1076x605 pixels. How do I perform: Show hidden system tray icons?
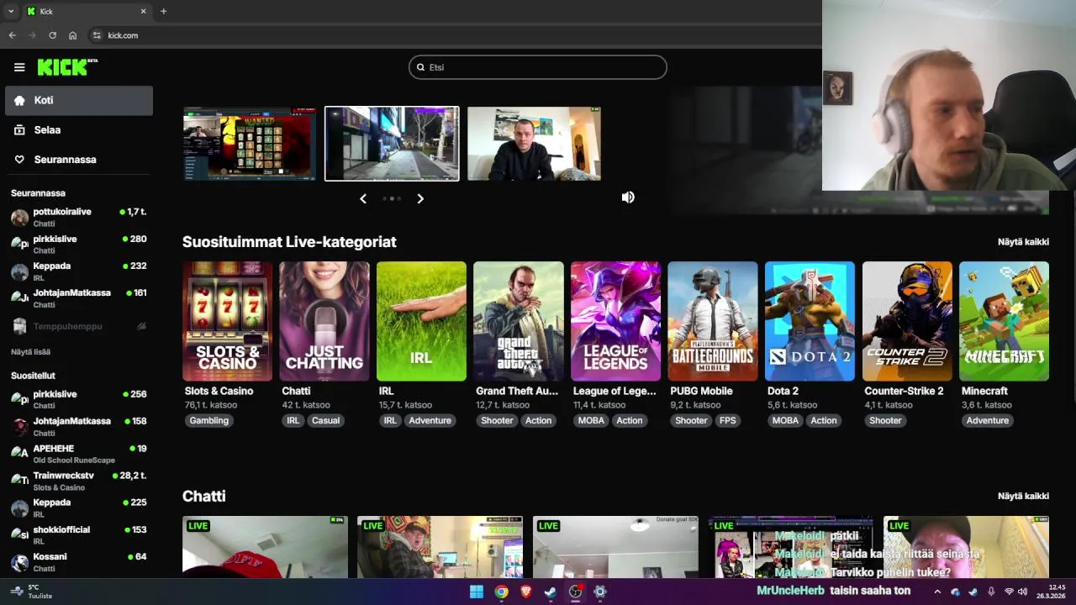[937, 592]
